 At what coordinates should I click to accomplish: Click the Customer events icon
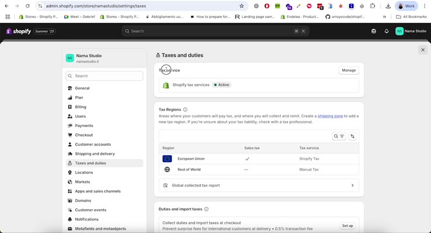[70, 210]
